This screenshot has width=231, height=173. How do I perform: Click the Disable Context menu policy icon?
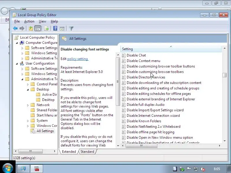click(x=124, y=61)
